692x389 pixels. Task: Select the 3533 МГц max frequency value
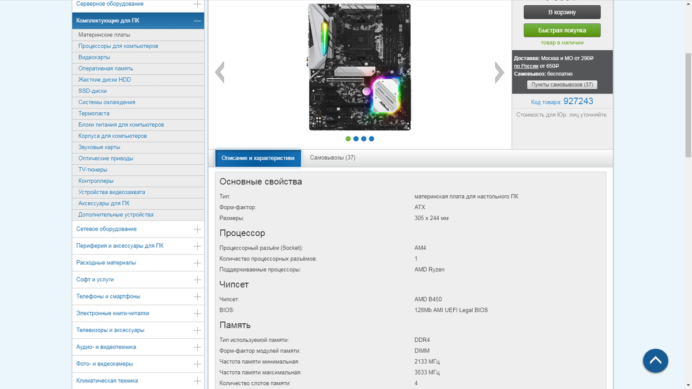(x=427, y=373)
